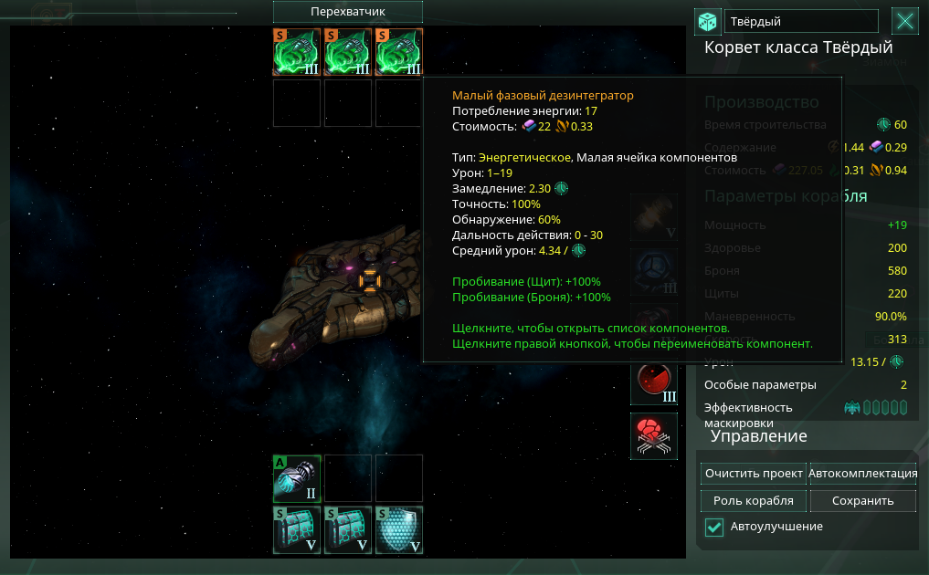Viewport: 929px width, 575px height.
Task: Choose the second armor plating slot
Action: (348, 530)
